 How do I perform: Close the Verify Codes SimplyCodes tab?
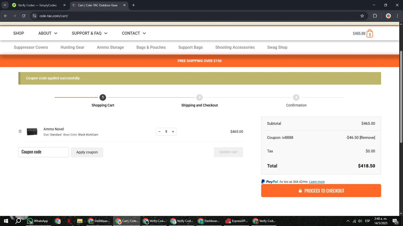point(64,5)
